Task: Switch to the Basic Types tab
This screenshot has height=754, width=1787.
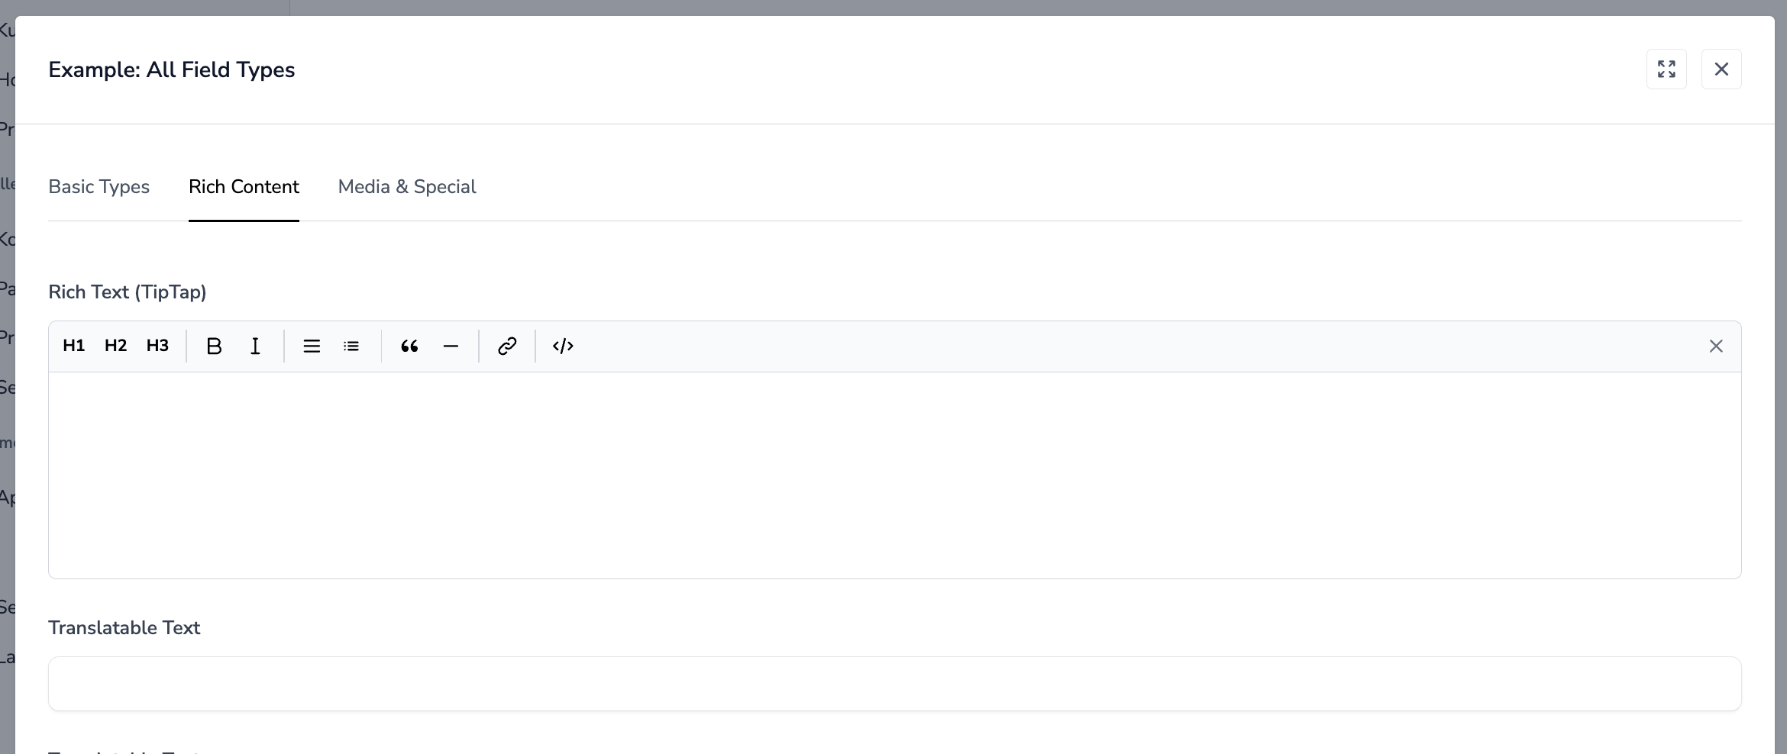Action: pos(99,187)
